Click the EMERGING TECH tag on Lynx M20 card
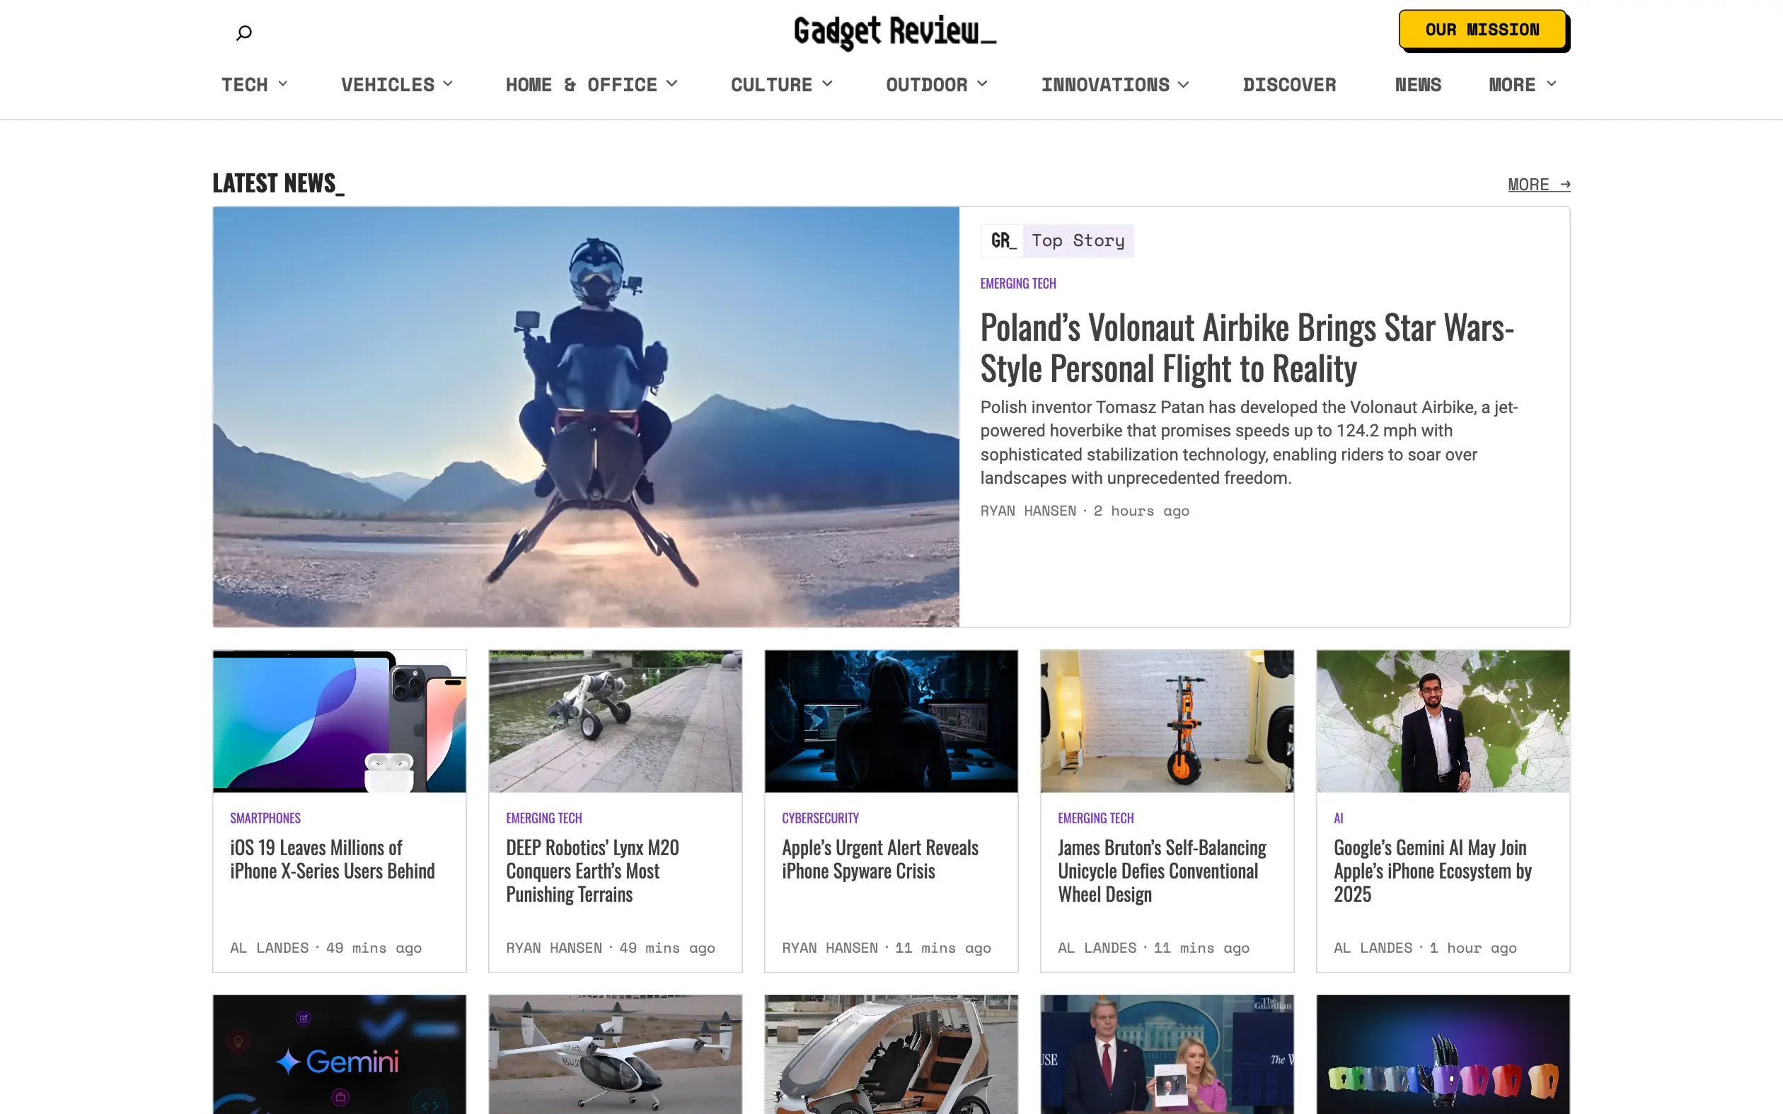Viewport: 1783px width, 1114px height. (x=543, y=818)
